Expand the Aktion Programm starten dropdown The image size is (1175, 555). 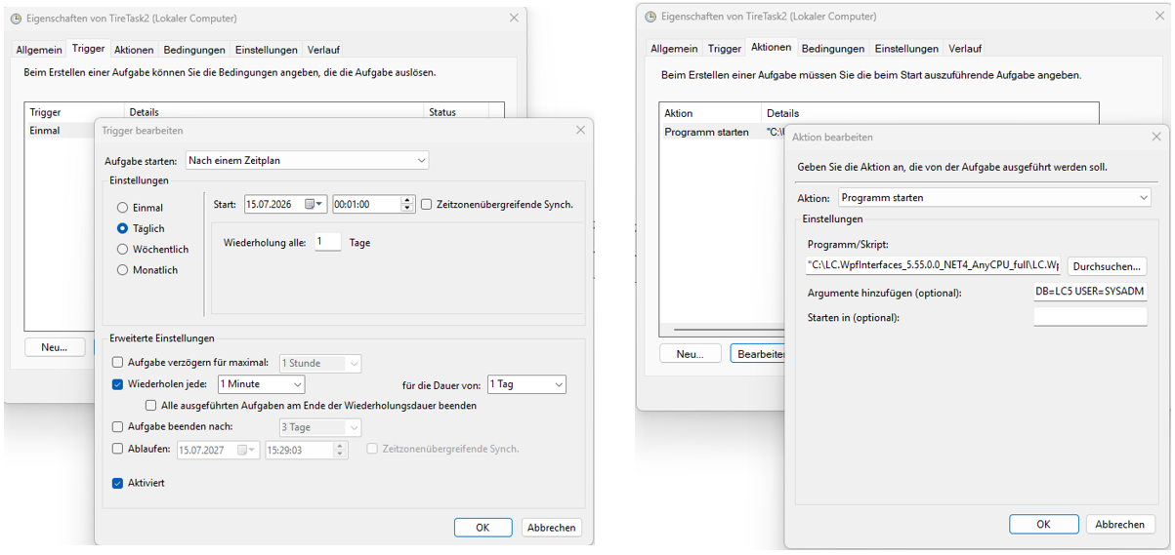pyautogui.click(x=994, y=197)
